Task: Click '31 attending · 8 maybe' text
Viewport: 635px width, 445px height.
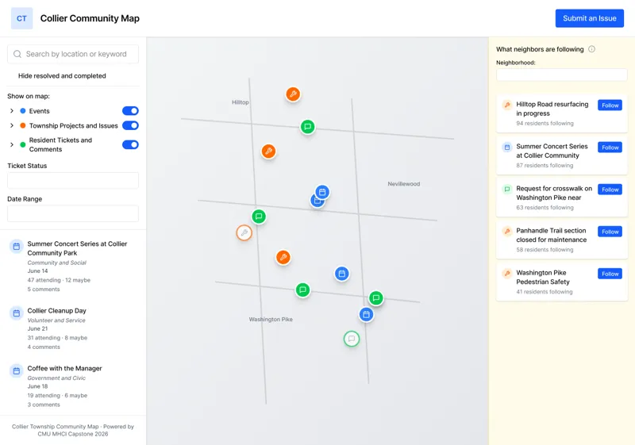Action: [57, 338]
